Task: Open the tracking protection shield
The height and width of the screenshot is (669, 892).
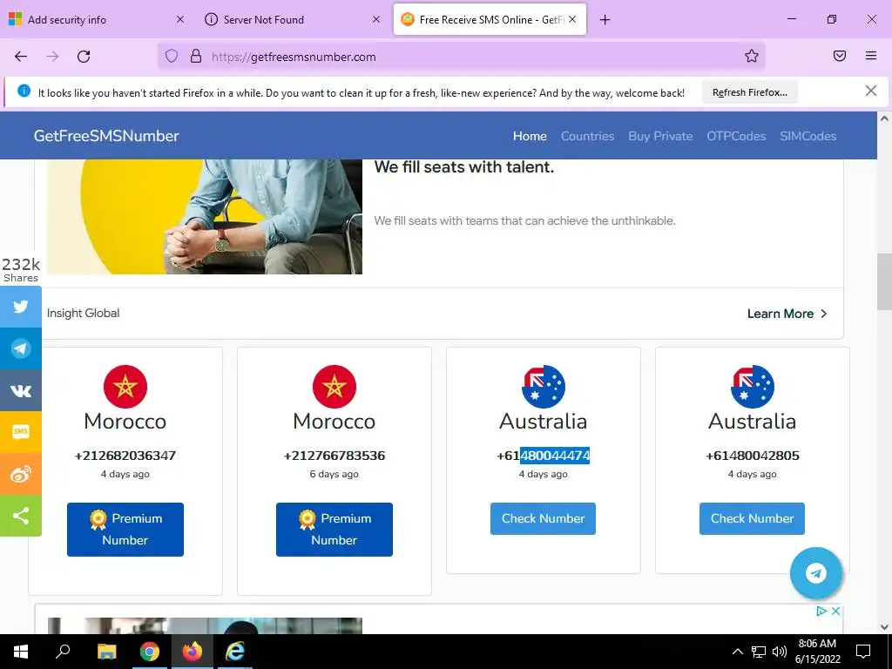Action: pyautogui.click(x=172, y=57)
